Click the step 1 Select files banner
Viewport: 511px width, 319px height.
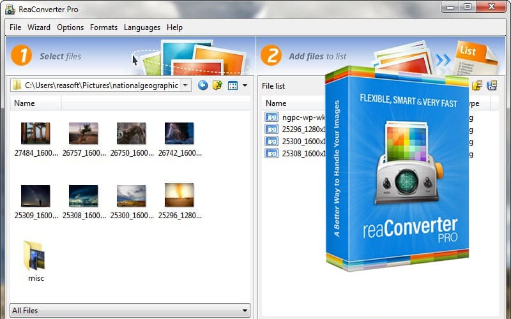(x=130, y=56)
